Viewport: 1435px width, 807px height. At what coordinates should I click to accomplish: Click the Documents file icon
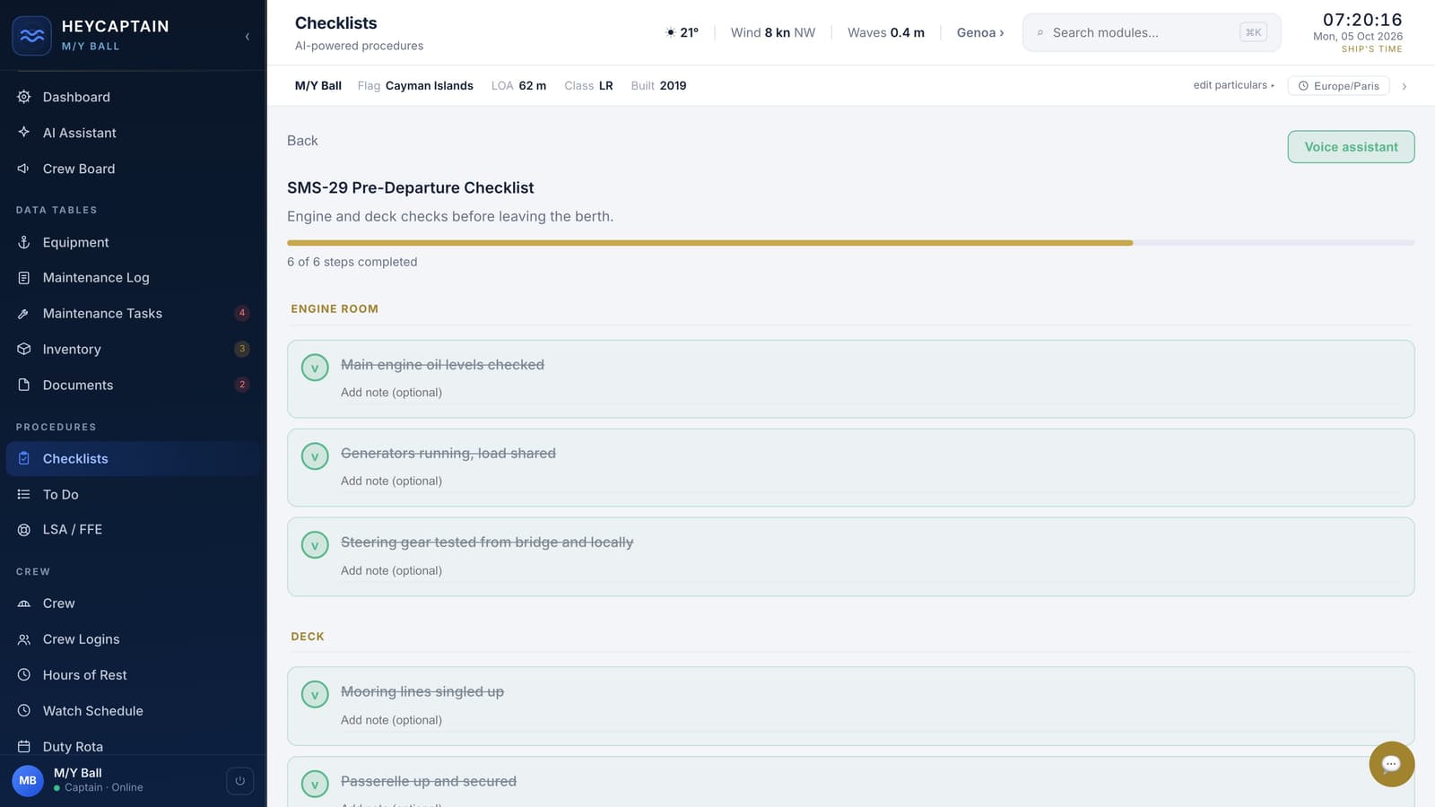24,386
